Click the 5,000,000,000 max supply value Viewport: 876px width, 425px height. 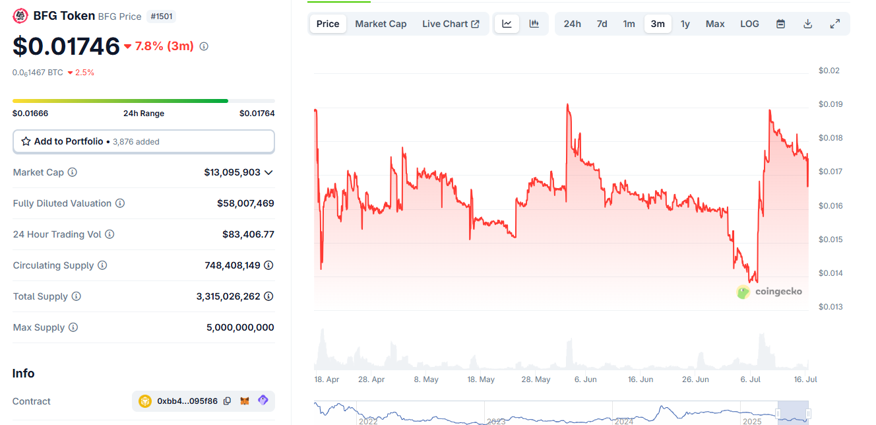[240, 327]
